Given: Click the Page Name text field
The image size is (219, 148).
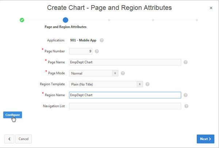Looking at the screenshot, I should click(125, 62).
